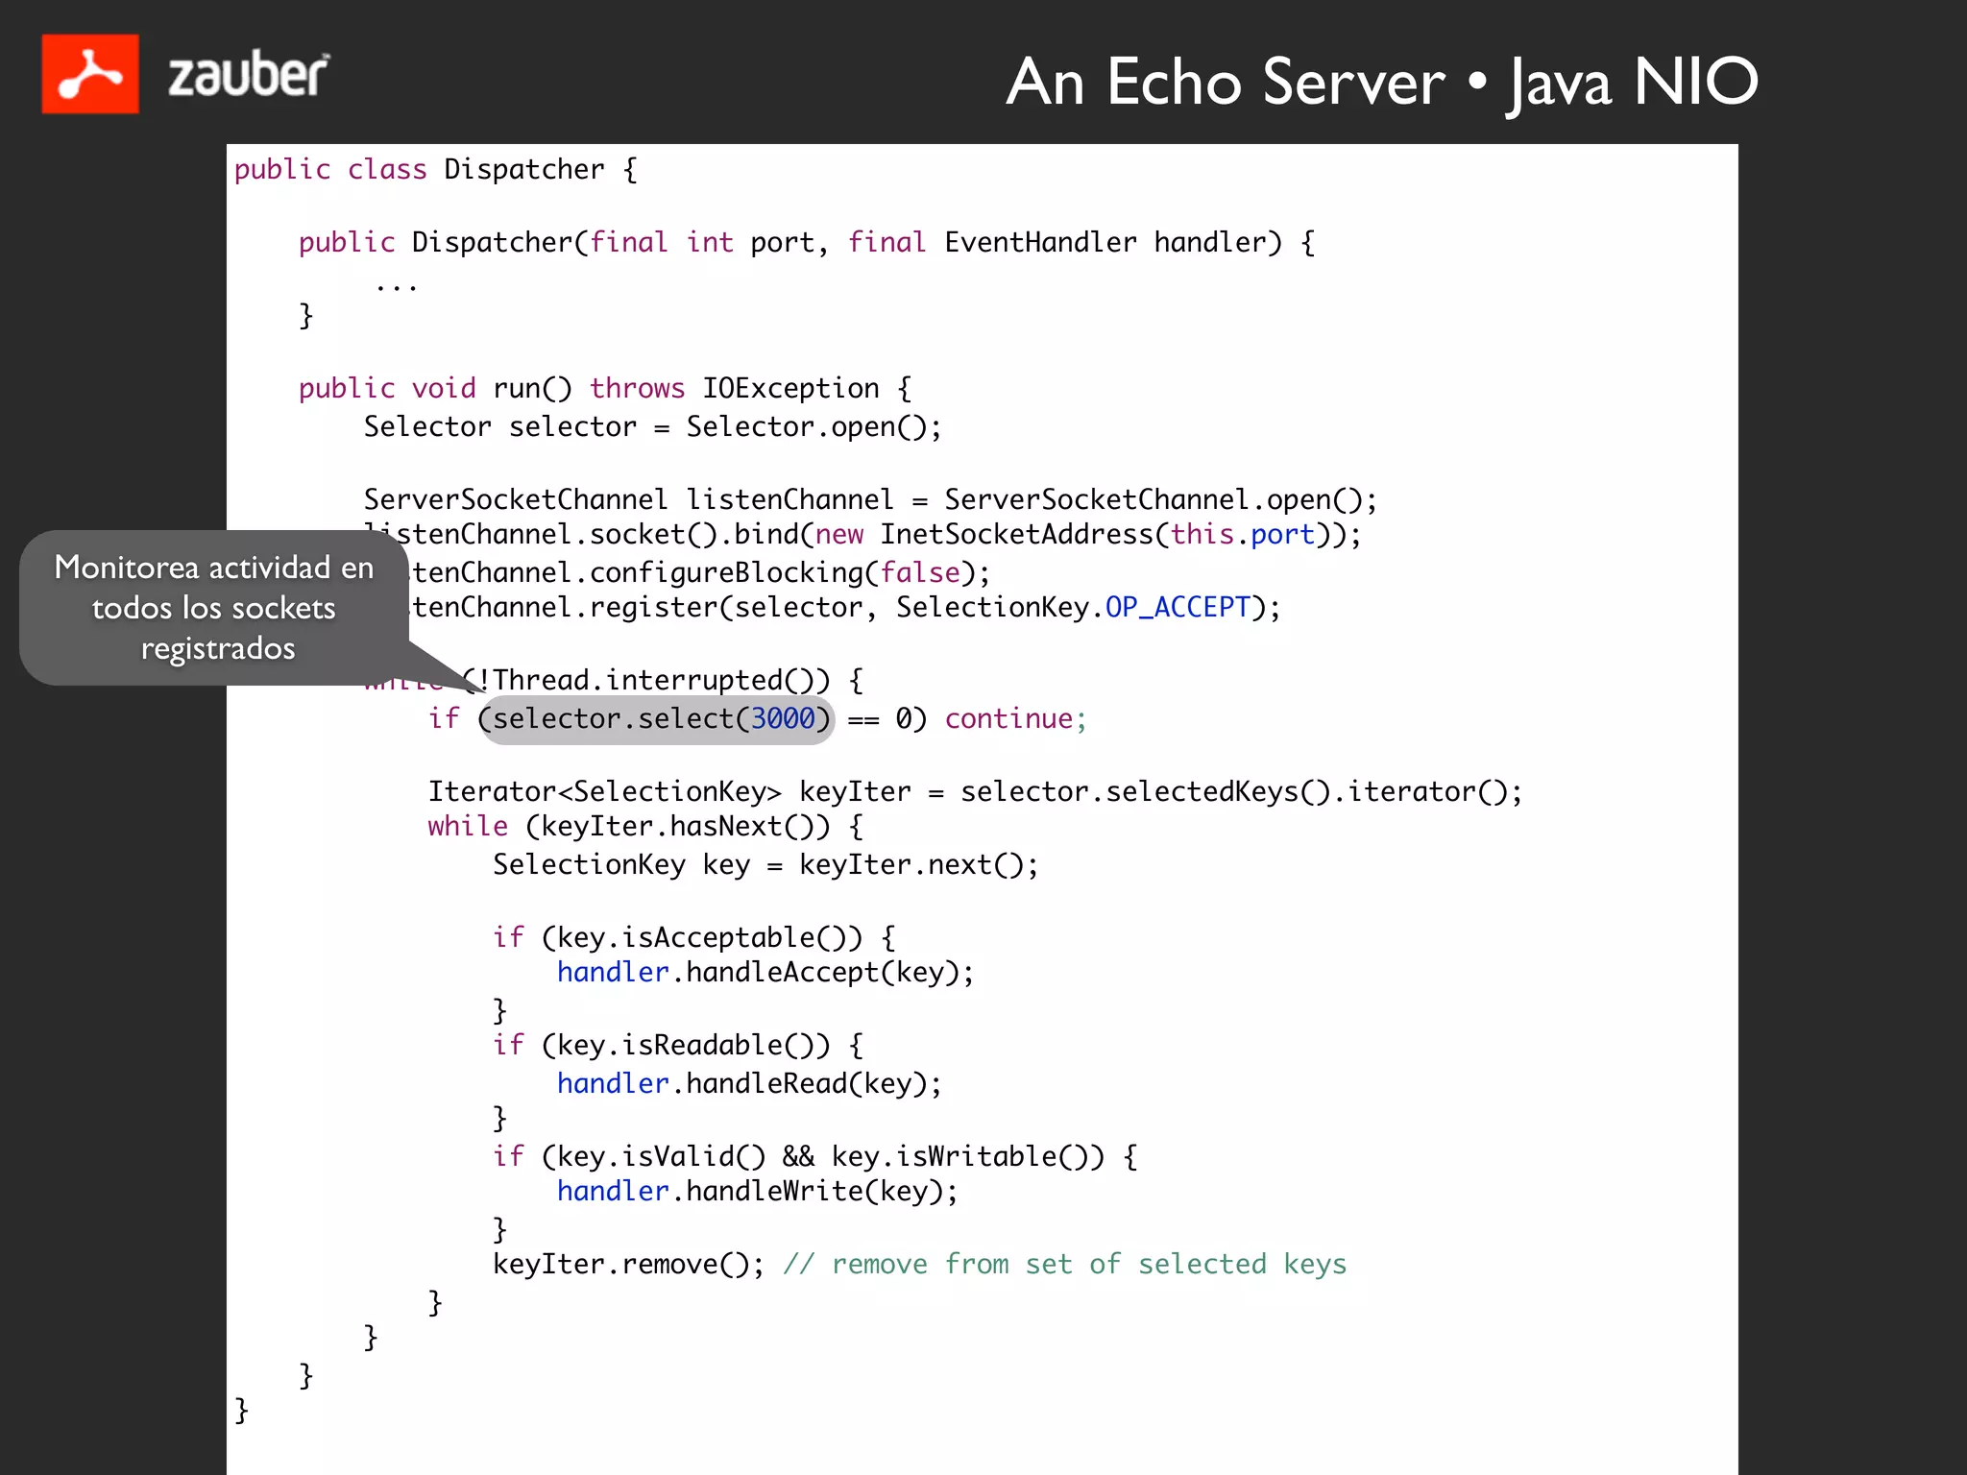Click the public class Dispatcher line
The width and height of the screenshot is (1967, 1475).
[x=435, y=170]
